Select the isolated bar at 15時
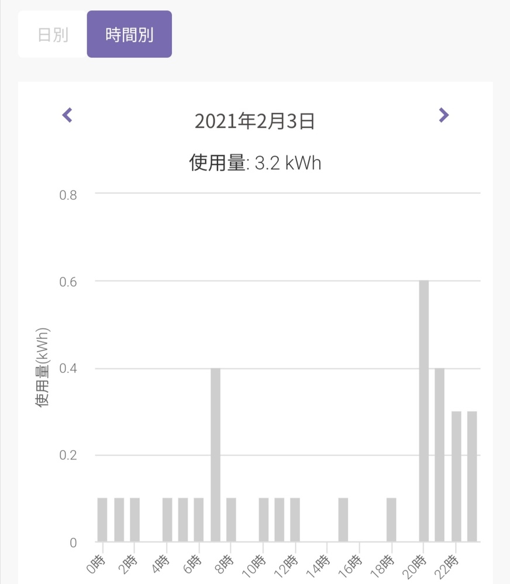510x584 pixels. [x=343, y=520]
